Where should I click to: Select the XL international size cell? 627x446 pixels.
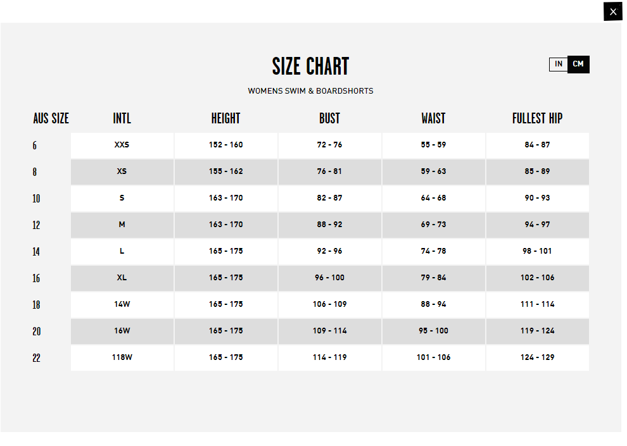point(122,278)
